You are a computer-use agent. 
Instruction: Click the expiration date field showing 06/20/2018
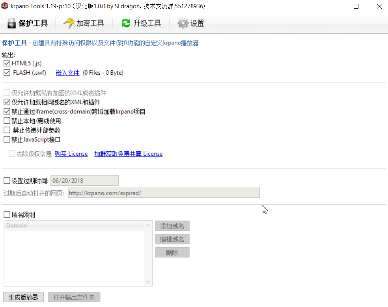pyautogui.click(x=84, y=180)
